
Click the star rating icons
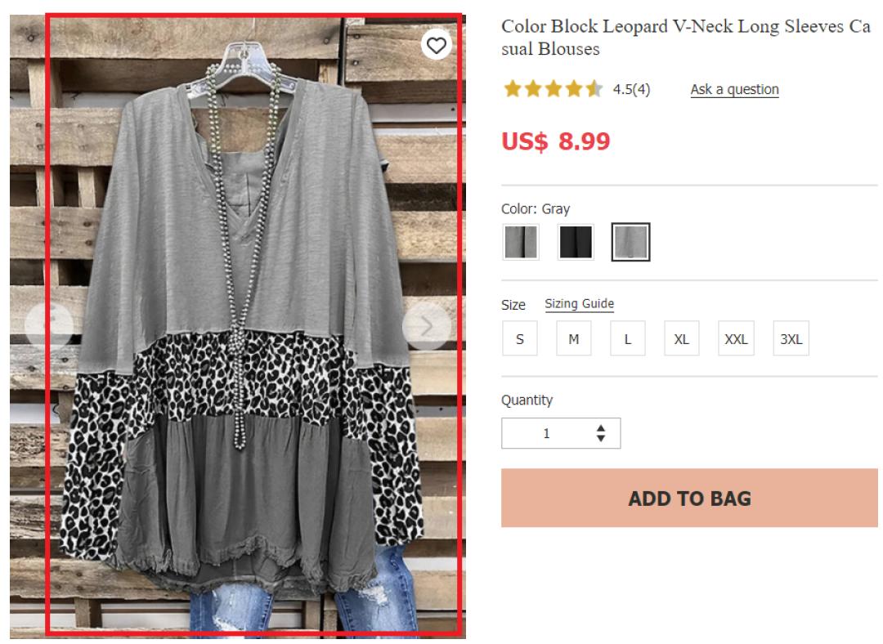click(x=554, y=89)
